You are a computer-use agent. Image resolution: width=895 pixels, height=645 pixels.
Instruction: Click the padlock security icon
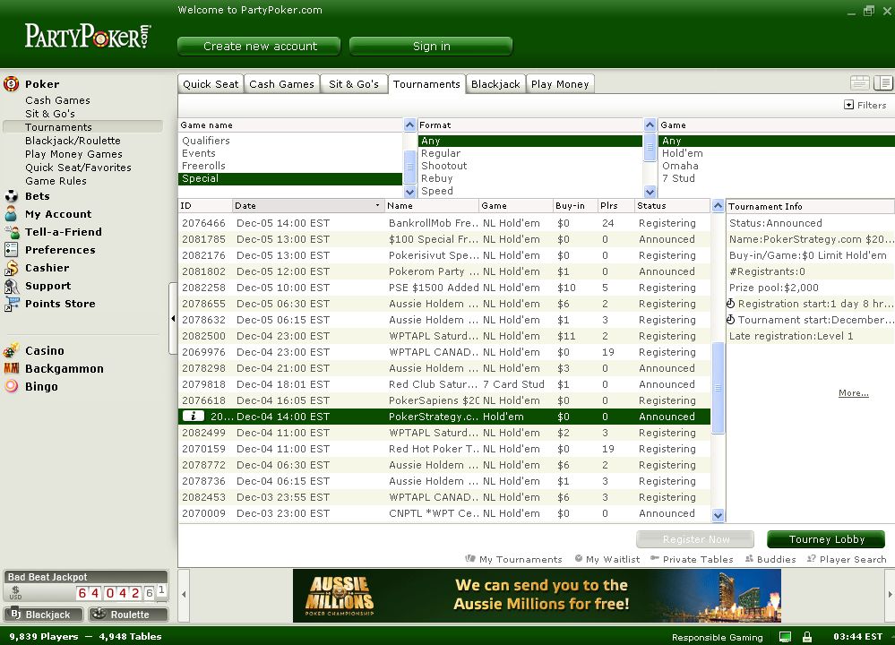coord(807,636)
